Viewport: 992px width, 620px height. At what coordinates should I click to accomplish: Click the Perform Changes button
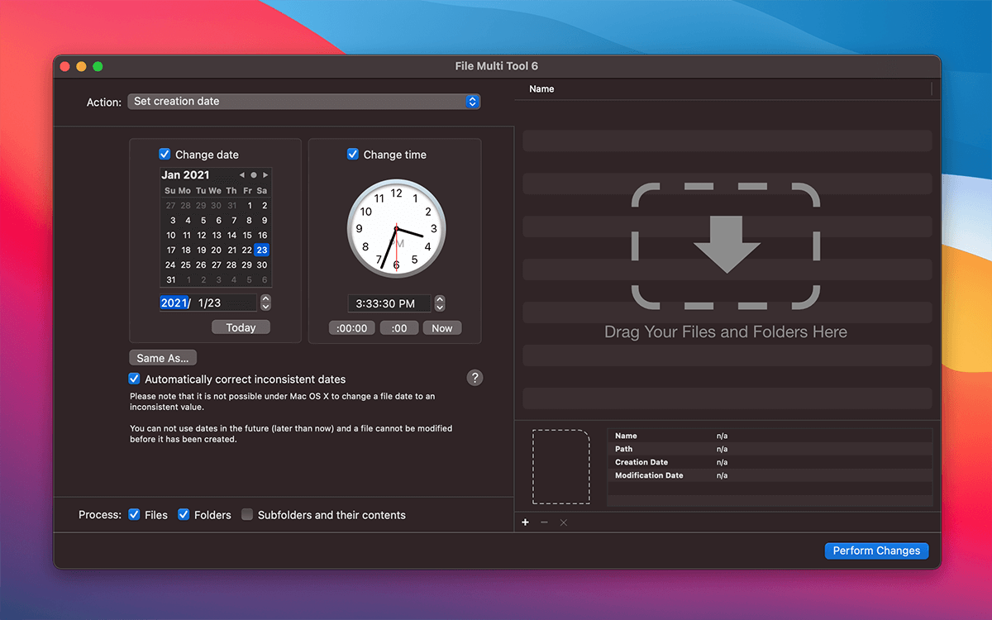(876, 551)
